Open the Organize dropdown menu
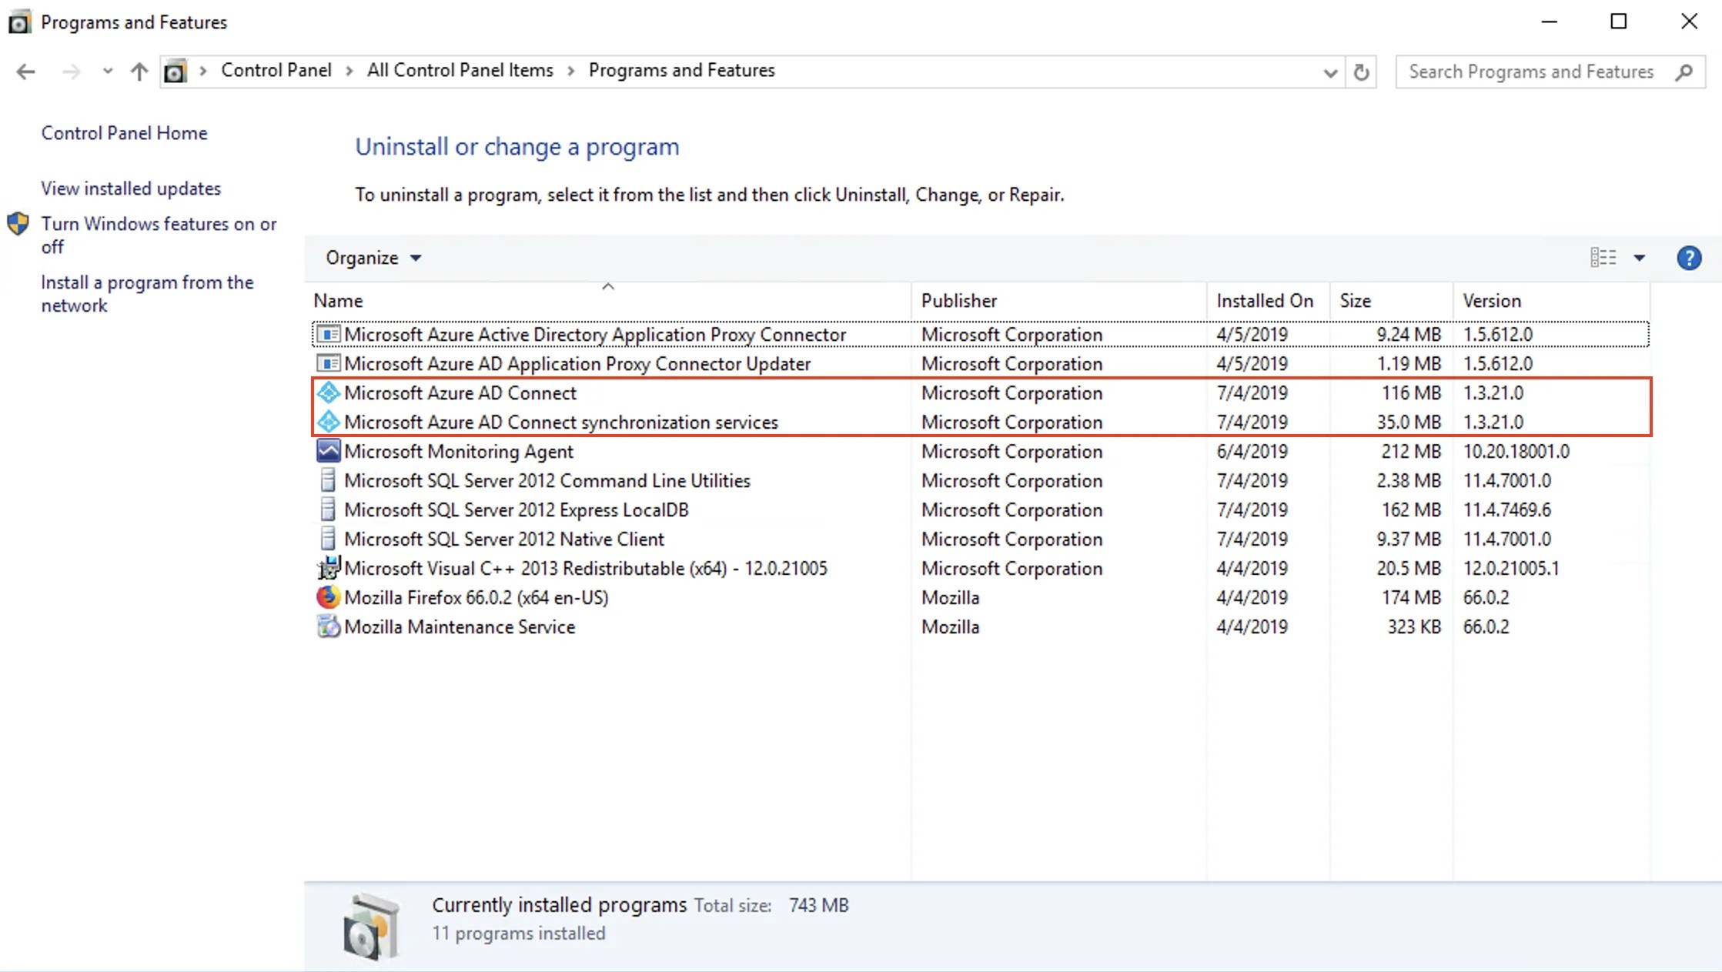 click(373, 258)
